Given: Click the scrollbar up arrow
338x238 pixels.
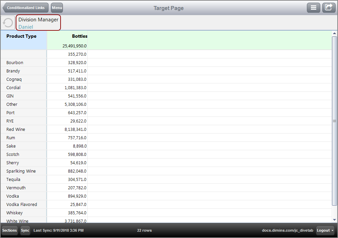Looking at the screenshot, I should [x=334, y=33].
